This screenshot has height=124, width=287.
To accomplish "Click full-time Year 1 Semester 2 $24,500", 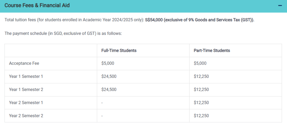I will (109, 90).
